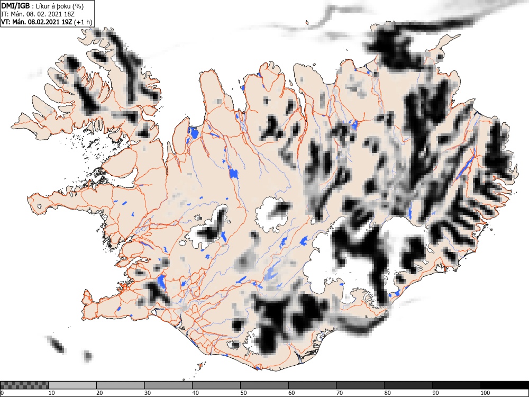Click the legend label "40"

coord(195,393)
